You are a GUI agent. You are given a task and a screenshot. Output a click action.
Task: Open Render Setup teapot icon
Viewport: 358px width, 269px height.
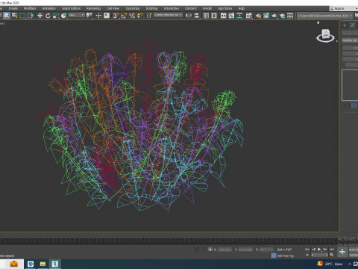pyautogui.click(x=258, y=16)
